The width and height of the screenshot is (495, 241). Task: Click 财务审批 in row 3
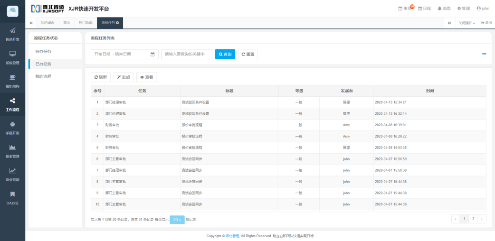pyautogui.click(x=112, y=125)
